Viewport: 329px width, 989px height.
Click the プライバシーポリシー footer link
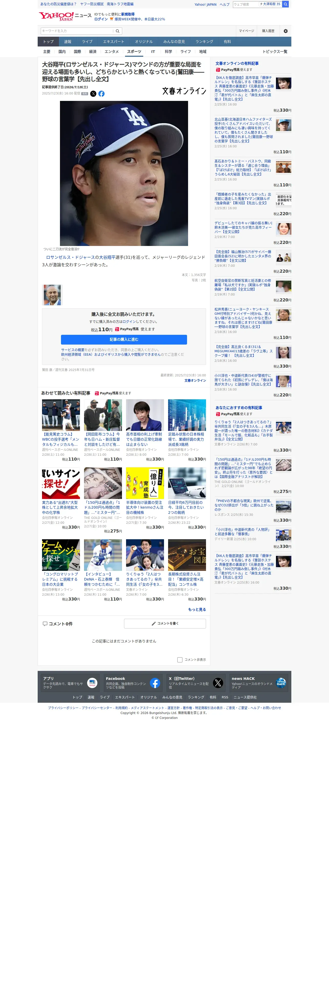[63, 708]
